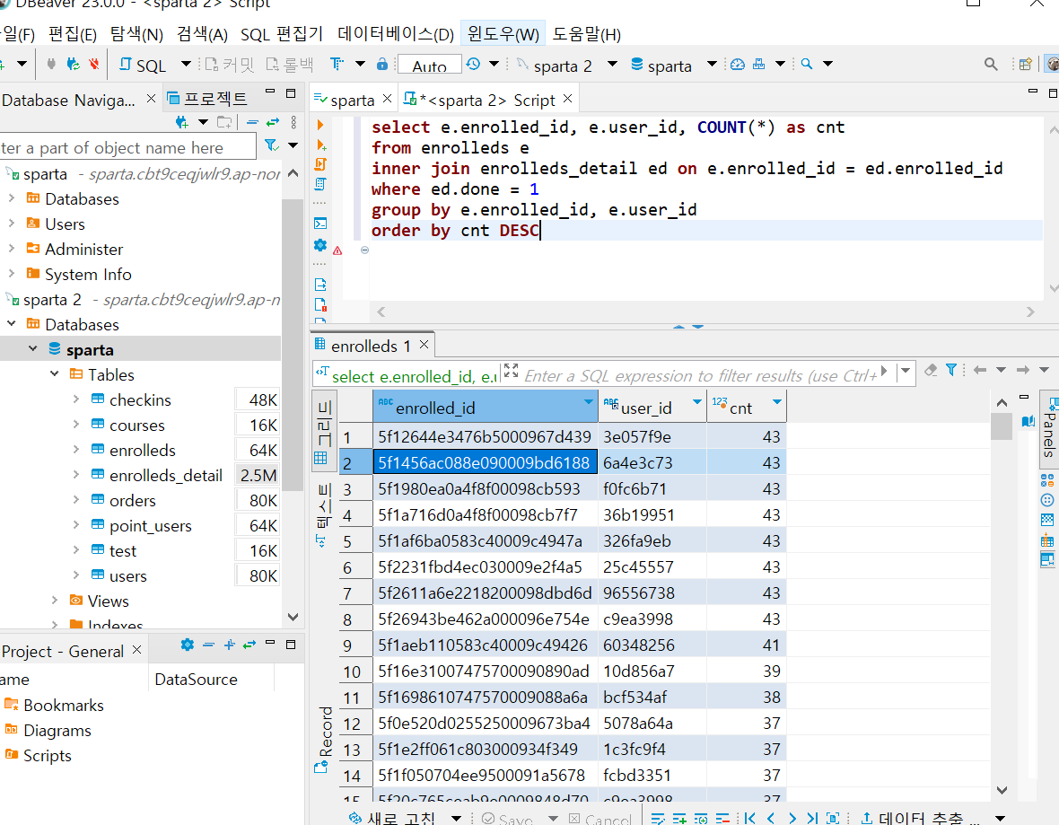Select the orders table in tree
The width and height of the screenshot is (1059, 825).
pyautogui.click(x=133, y=500)
